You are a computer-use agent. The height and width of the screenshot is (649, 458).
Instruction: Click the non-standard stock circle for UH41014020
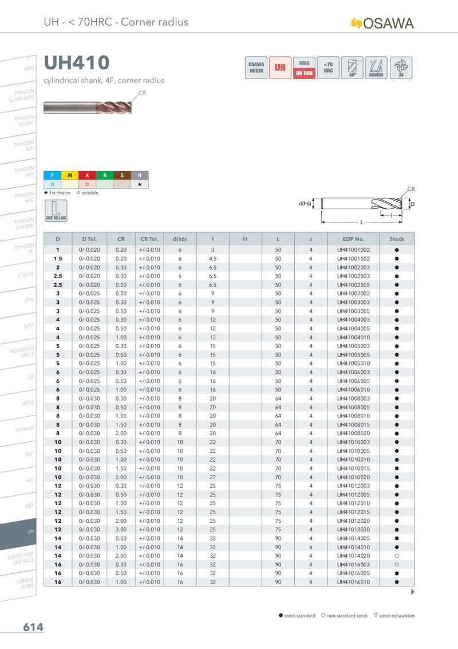397,556
